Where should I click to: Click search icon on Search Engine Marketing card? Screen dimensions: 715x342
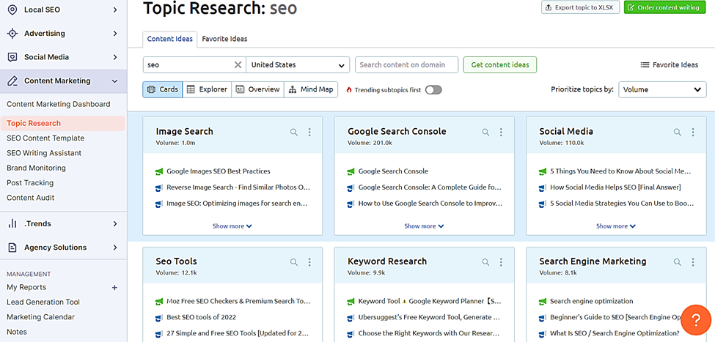pyautogui.click(x=678, y=262)
